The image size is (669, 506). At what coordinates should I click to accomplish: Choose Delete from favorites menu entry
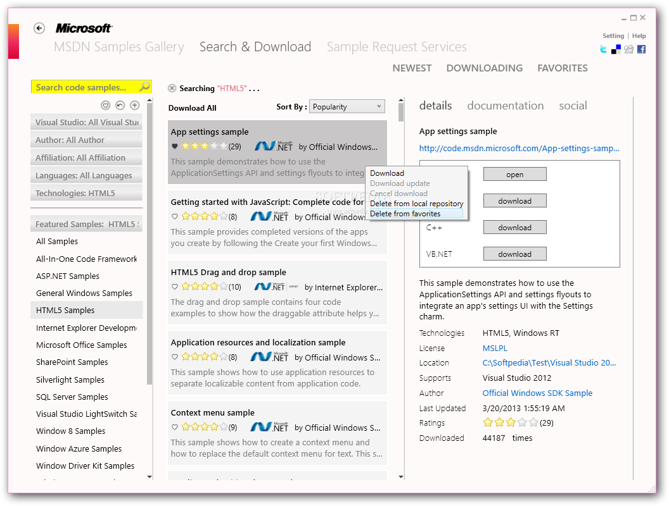point(416,214)
